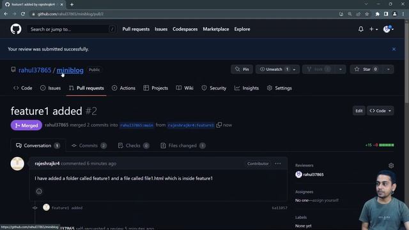This screenshot has width=409, height=230.
Task: Switch to the Conversation tab
Action: pos(38,146)
